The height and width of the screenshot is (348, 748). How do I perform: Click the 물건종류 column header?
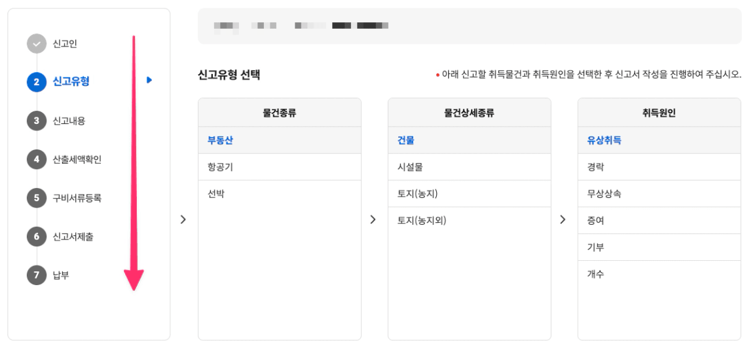point(280,113)
